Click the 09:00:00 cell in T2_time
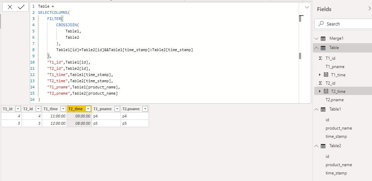Screen dimensions: 372x181 79,116
